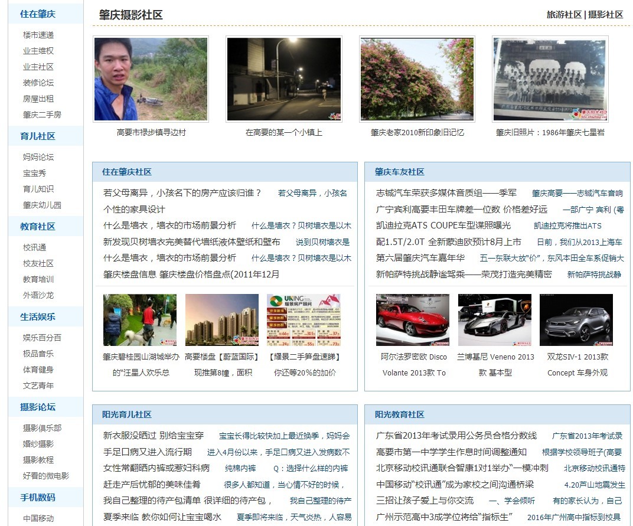Open 肇庆二手房 sidebar link
This screenshot has height=526, width=633.
pos(42,115)
